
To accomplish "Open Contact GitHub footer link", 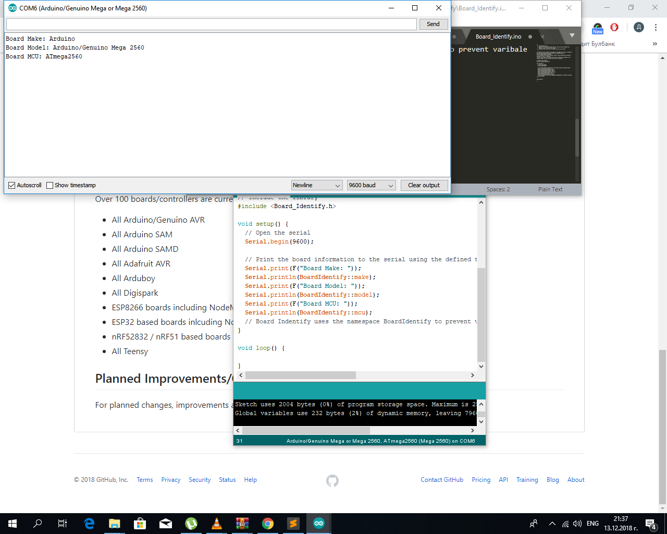I will point(442,480).
